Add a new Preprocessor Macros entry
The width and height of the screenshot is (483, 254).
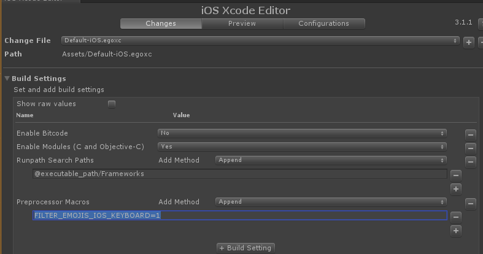click(455, 230)
